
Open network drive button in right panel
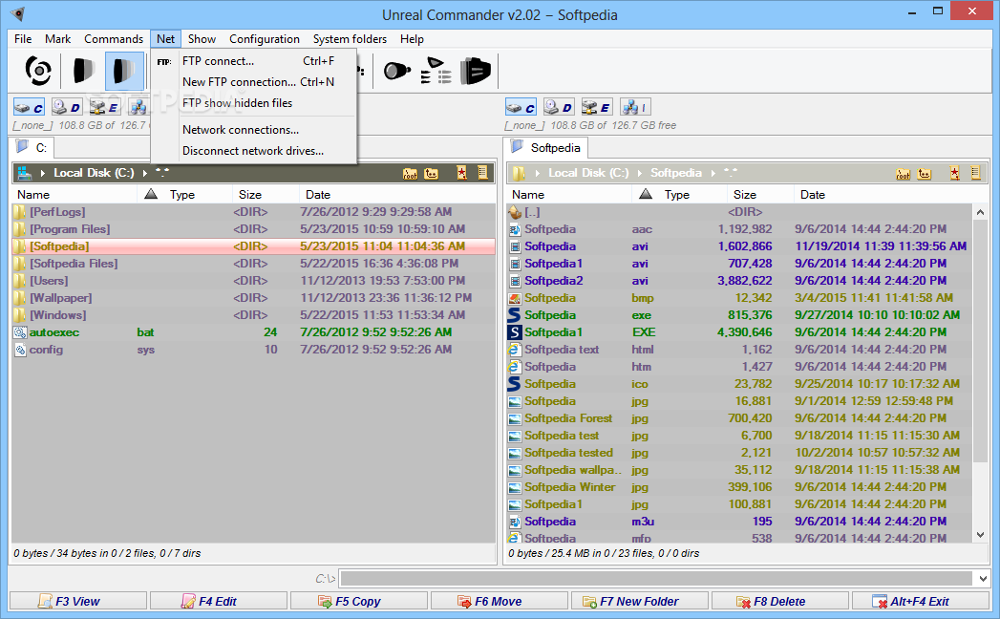(x=635, y=107)
